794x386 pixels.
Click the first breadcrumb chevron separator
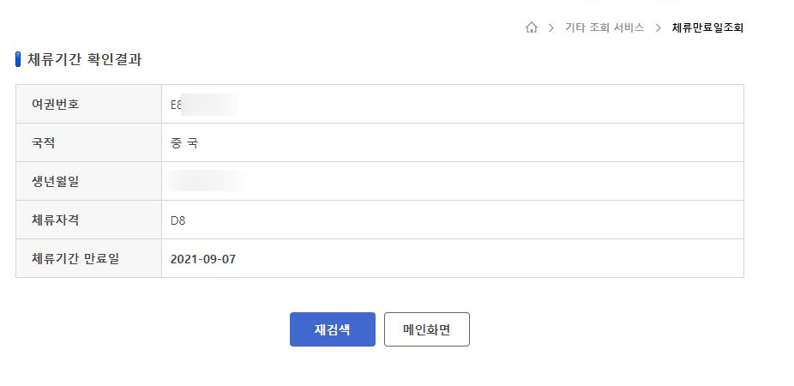pos(551,27)
